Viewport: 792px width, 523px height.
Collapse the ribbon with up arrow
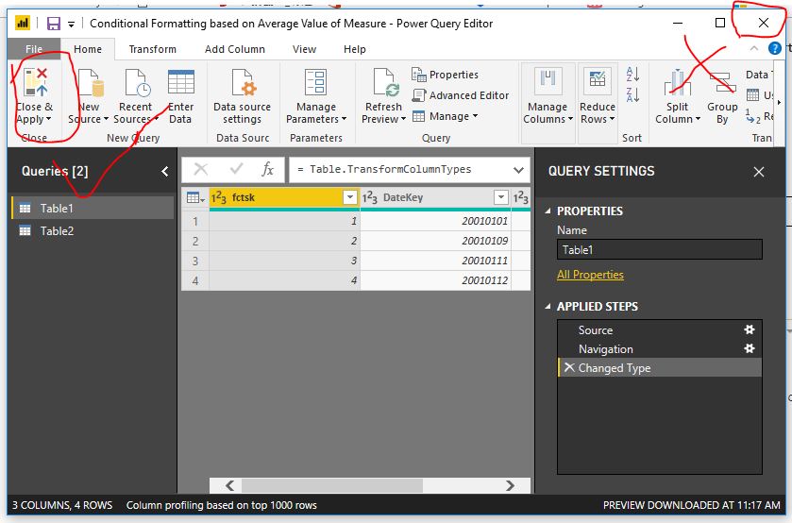click(754, 48)
